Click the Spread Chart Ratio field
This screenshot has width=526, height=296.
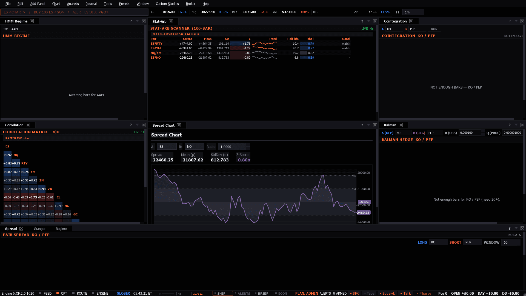pos(234,147)
